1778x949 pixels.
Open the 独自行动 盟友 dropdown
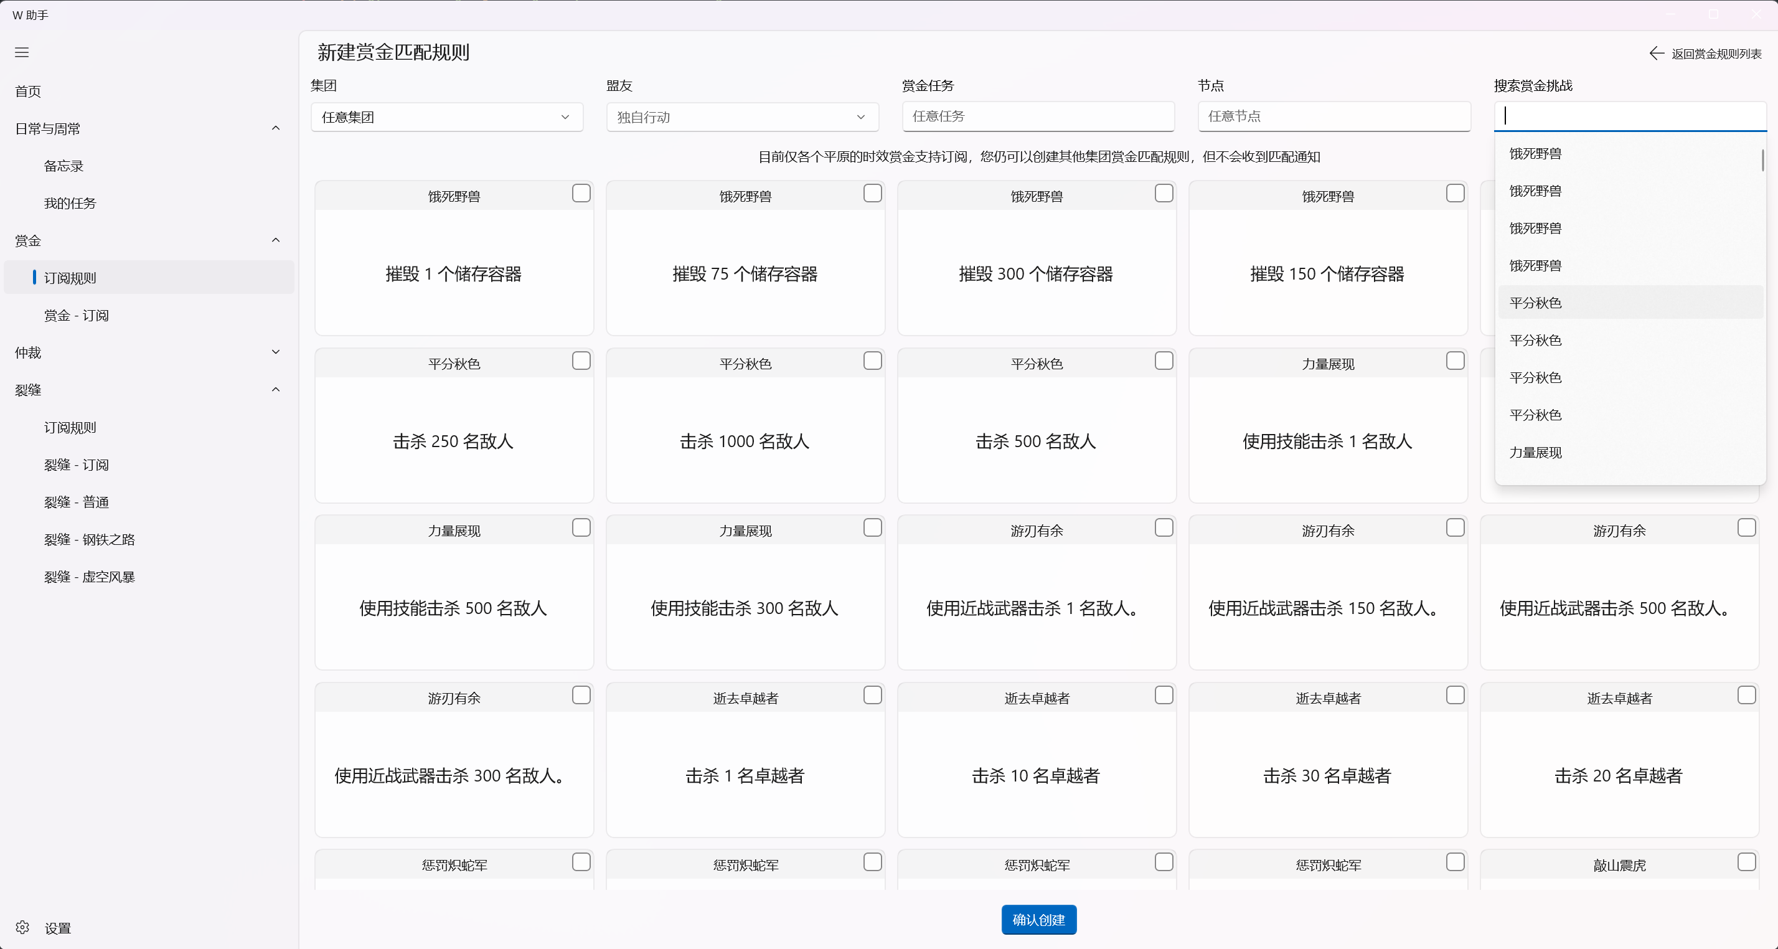point(742,116)
